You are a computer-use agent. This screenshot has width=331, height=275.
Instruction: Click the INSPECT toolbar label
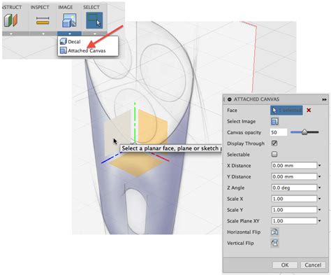[40, 7]
